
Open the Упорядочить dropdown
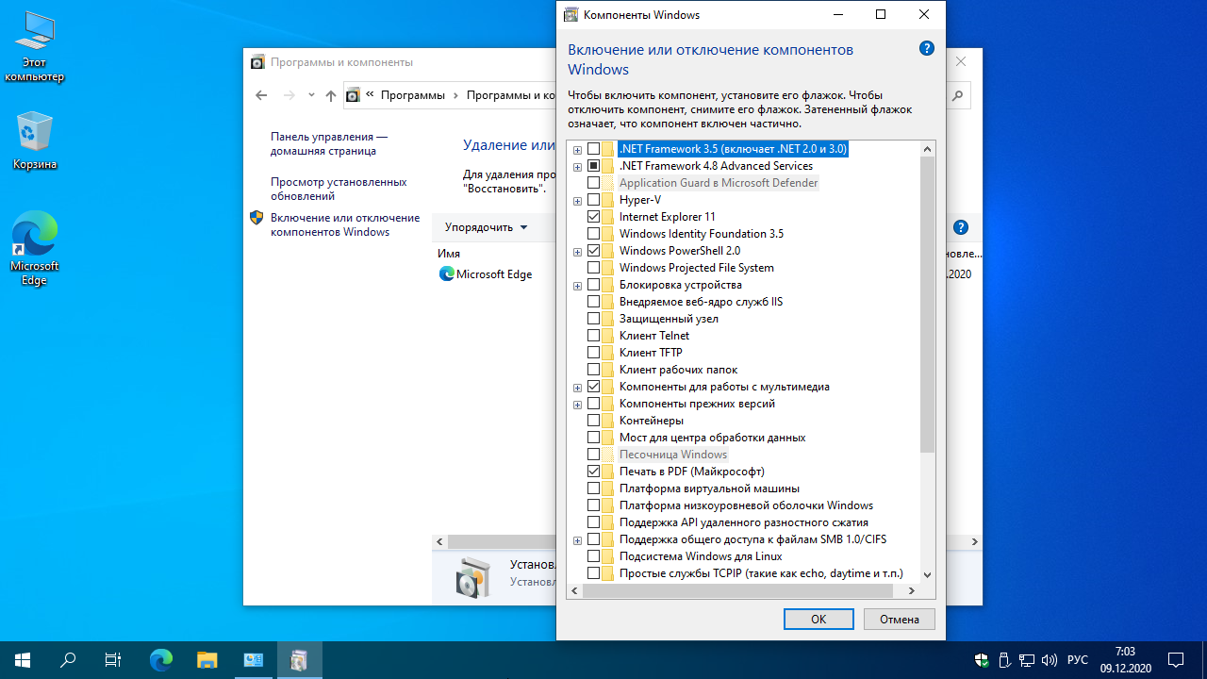[487, 227]
